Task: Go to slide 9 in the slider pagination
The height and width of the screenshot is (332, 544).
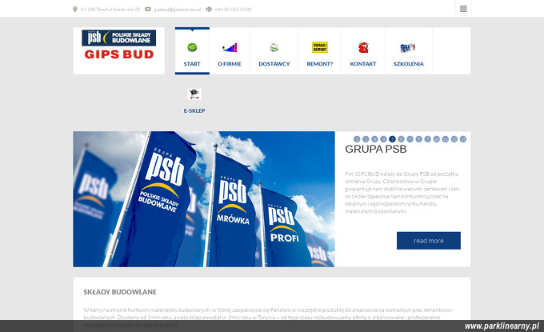Action: 427,139
